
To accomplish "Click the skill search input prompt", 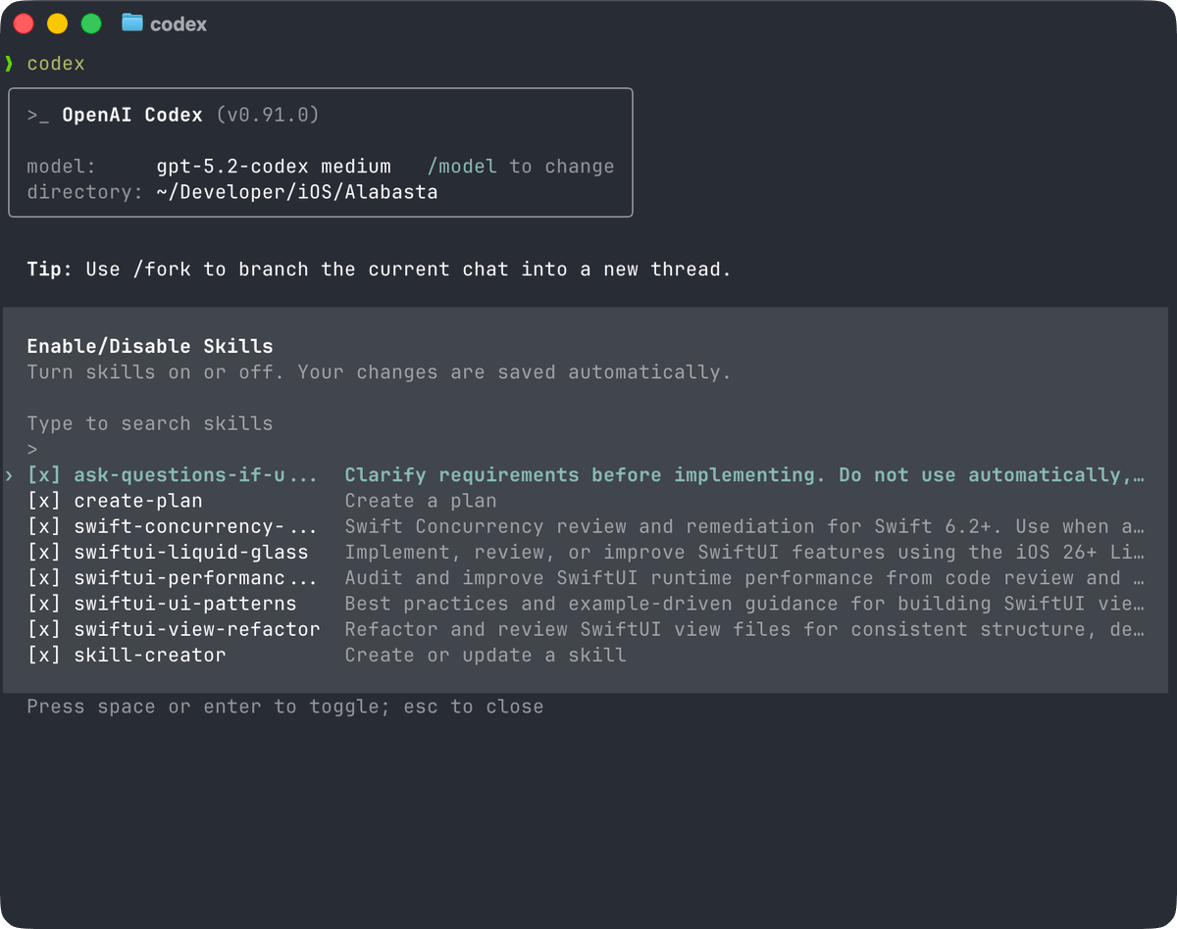I will click(32, 450).
